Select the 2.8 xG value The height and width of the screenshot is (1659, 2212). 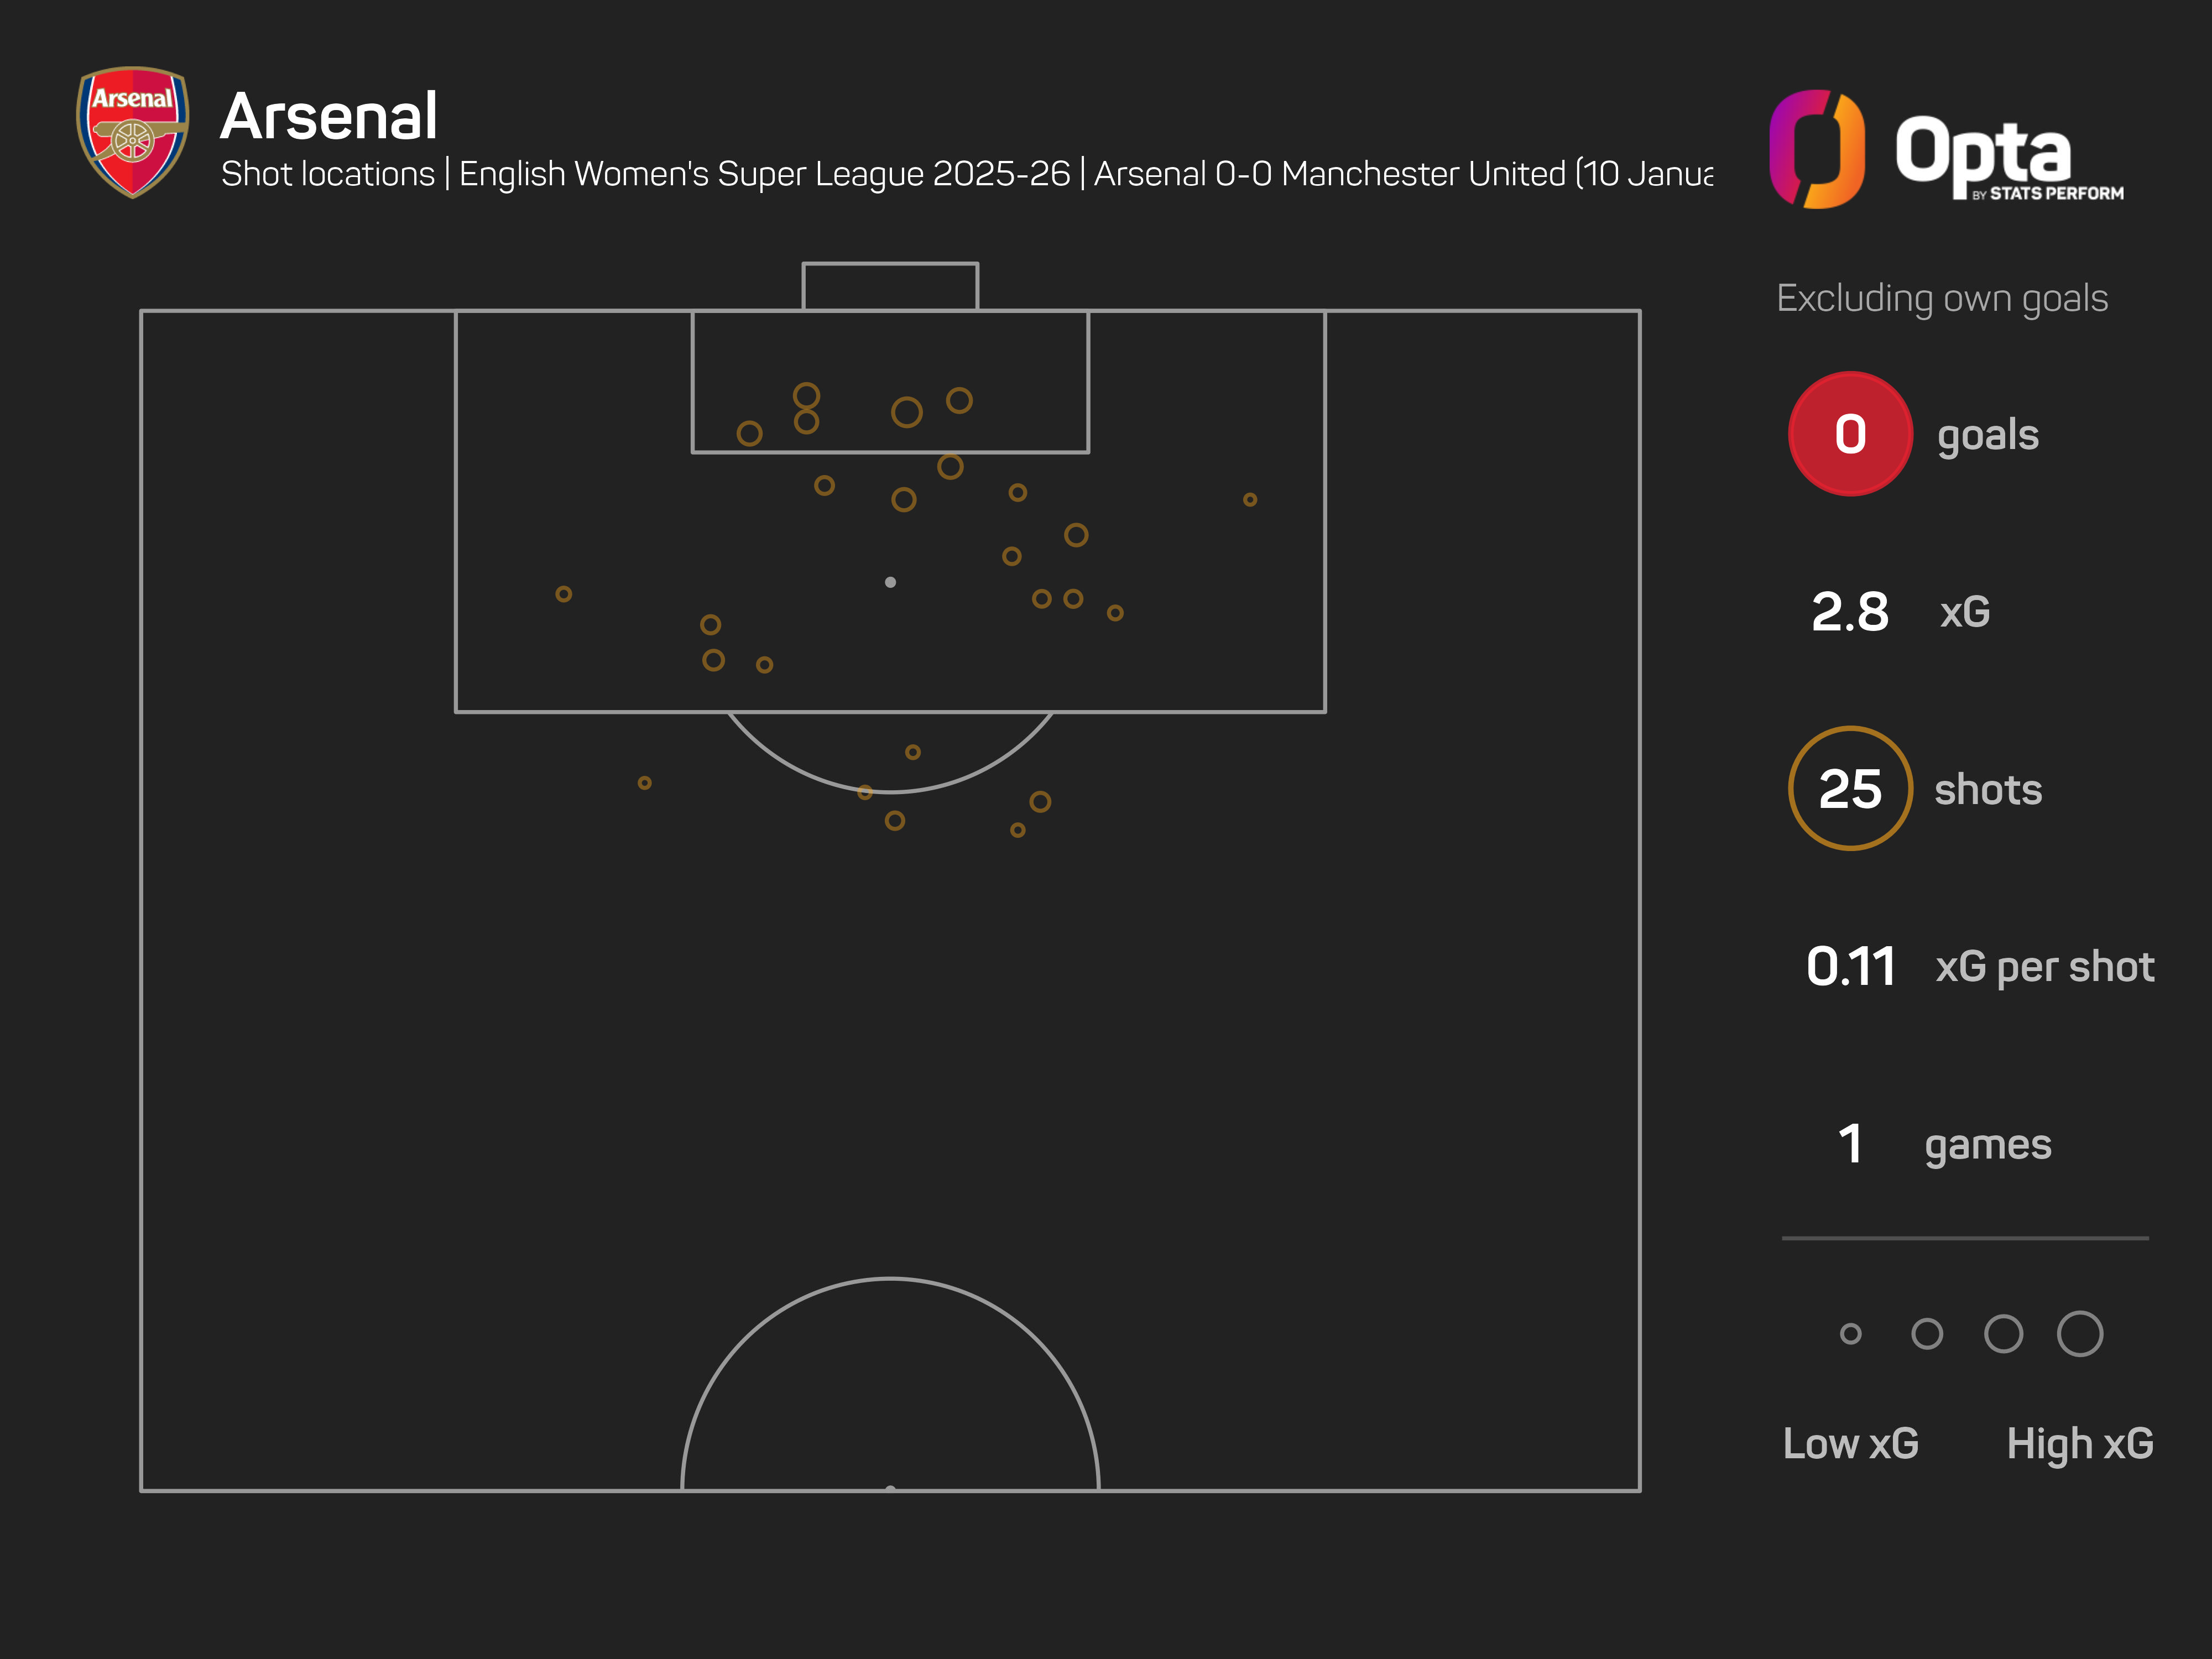1850,612
